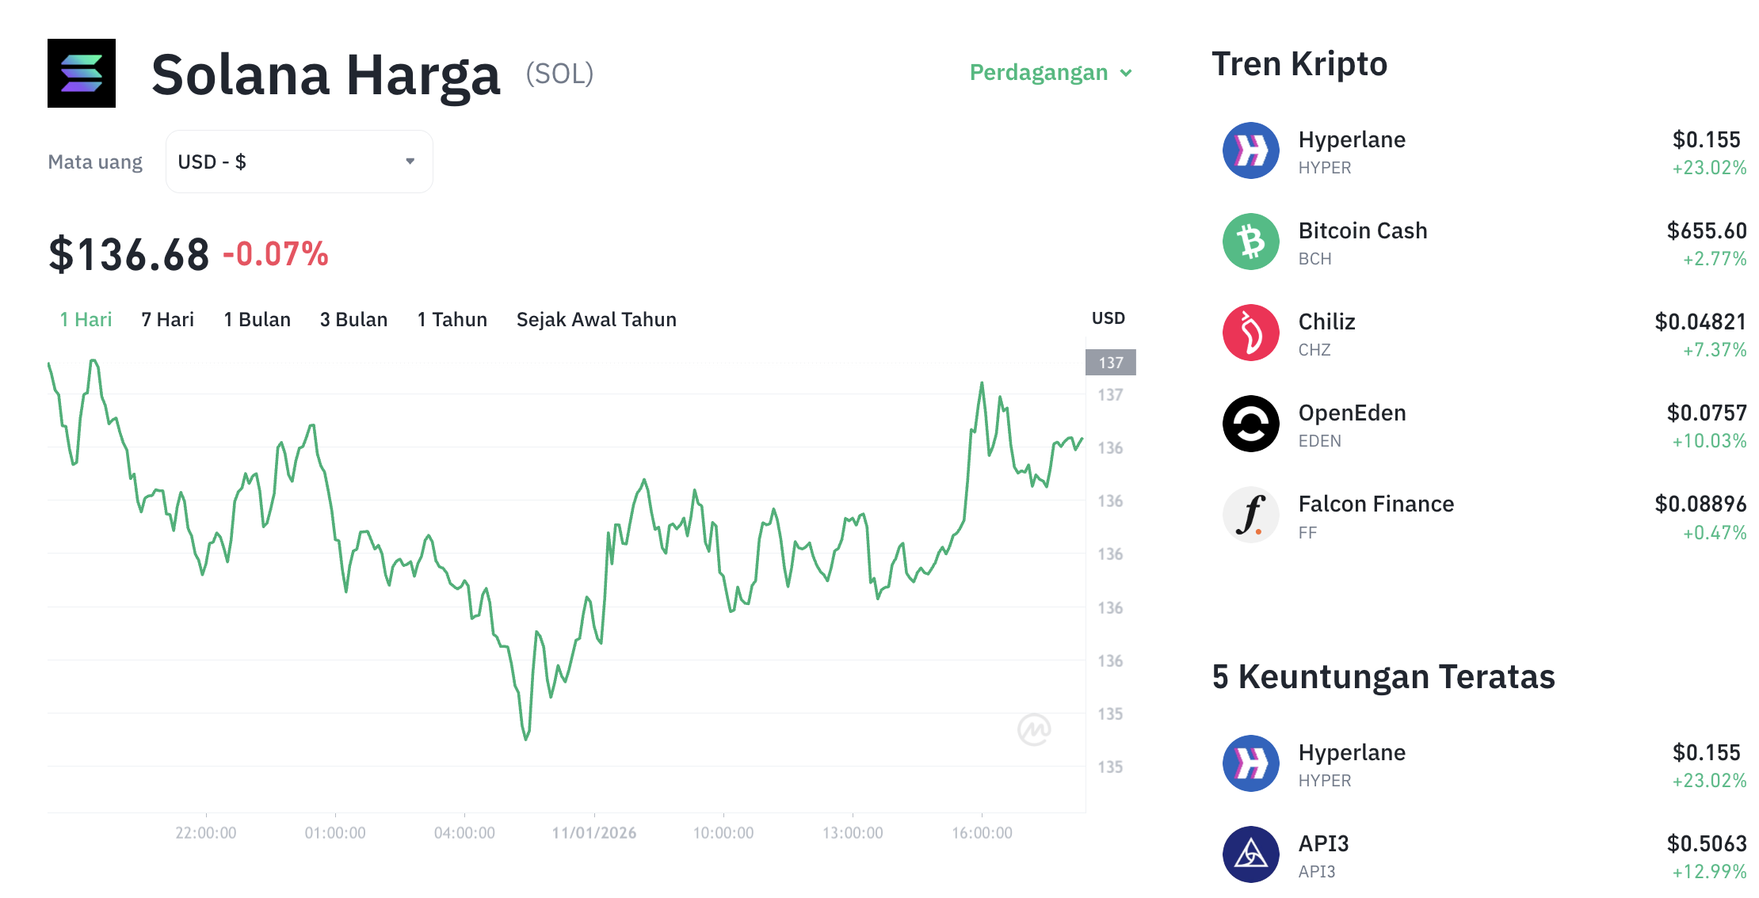This screenshot has height=898, width=1759.
Task: Click the 11/01/2026 timestamp on the chart
Action: coord(593,832)
